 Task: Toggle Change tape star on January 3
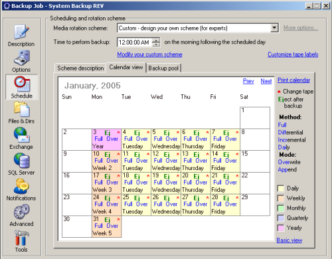118,132
